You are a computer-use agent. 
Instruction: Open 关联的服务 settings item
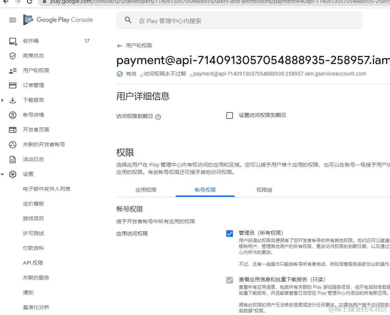tap(36, 278)
